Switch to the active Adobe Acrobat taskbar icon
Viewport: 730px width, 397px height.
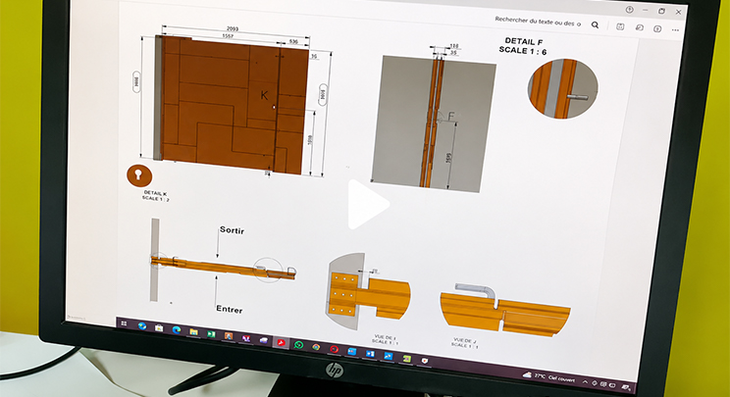click(282, 343)
